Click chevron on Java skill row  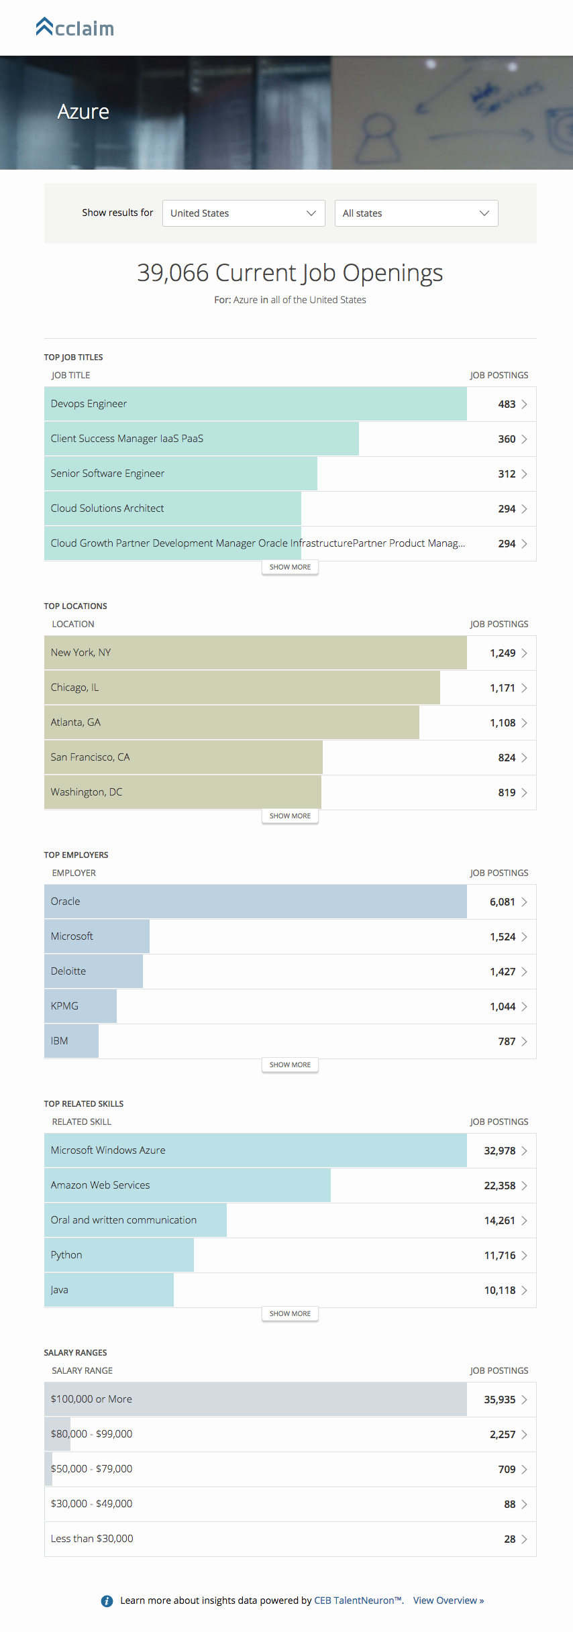pos(524,1291)
